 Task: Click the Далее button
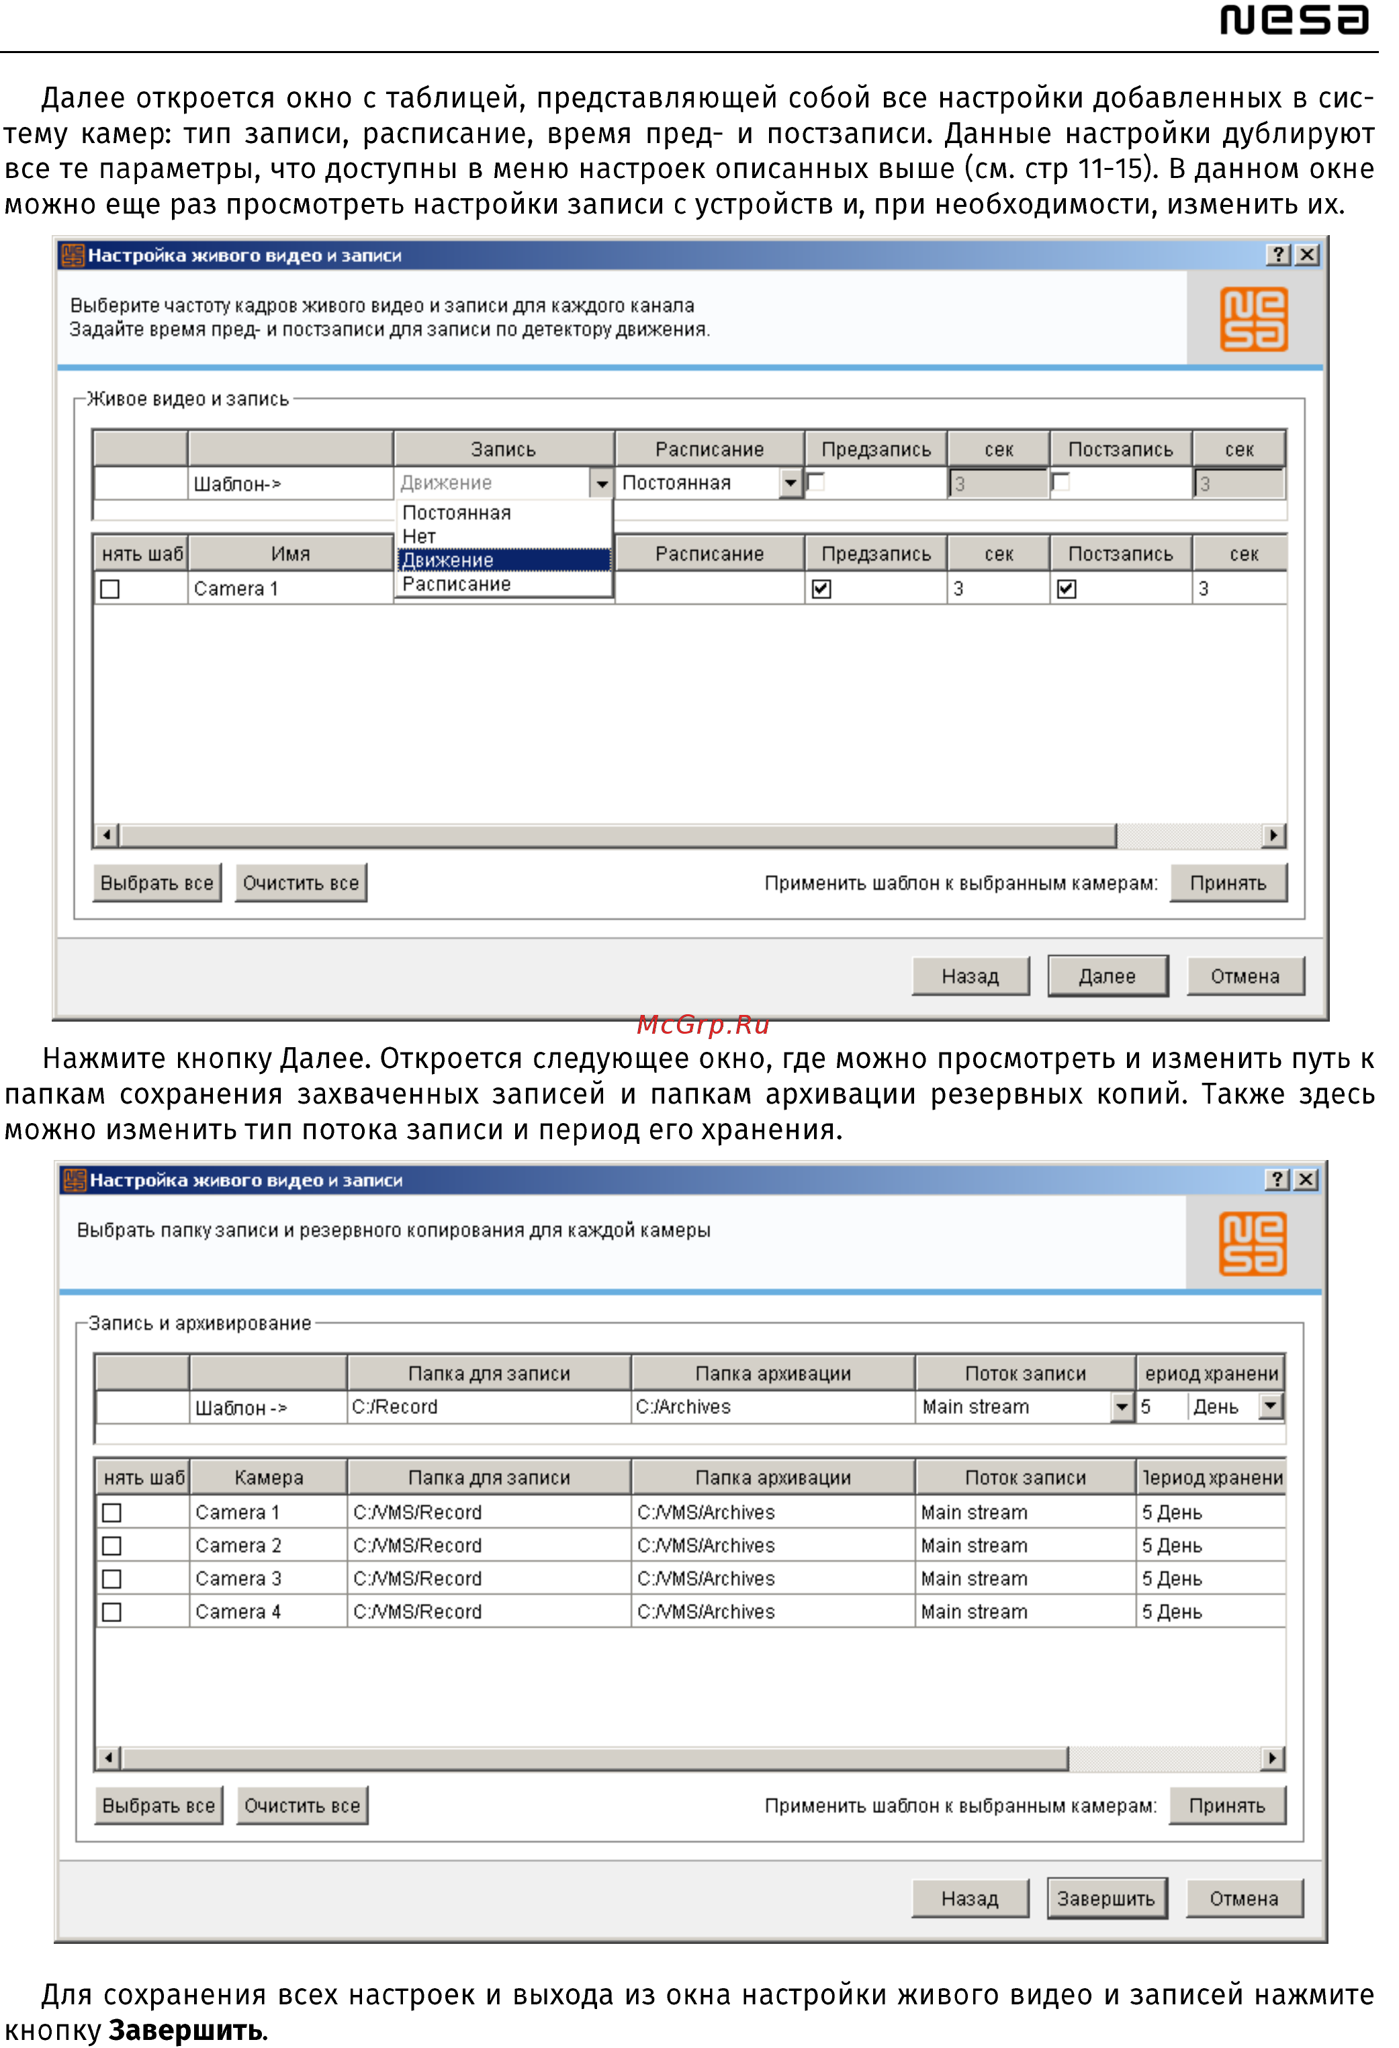pyautogui.click(x=1108, y=977)
